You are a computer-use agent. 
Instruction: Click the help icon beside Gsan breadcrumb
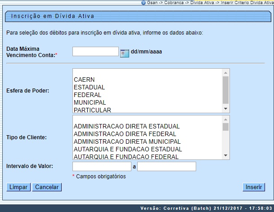(x=144, y=3)
